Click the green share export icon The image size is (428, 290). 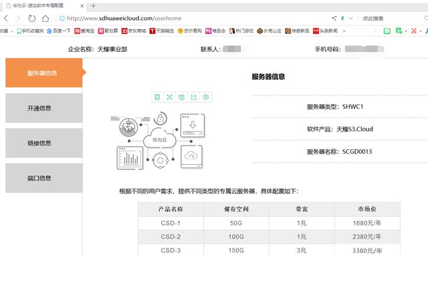click(194, 97)
